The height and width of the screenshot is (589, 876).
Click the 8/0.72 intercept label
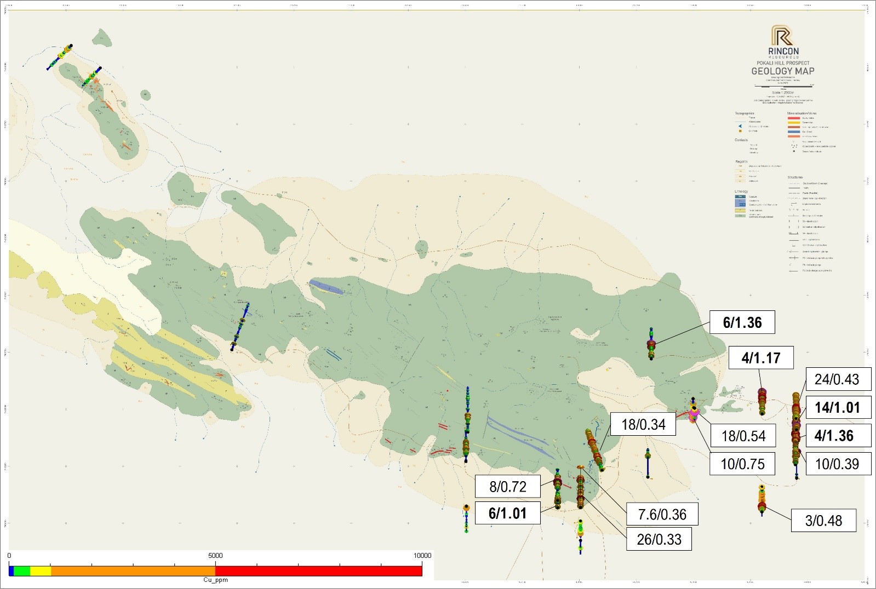[x=507, y=487]
